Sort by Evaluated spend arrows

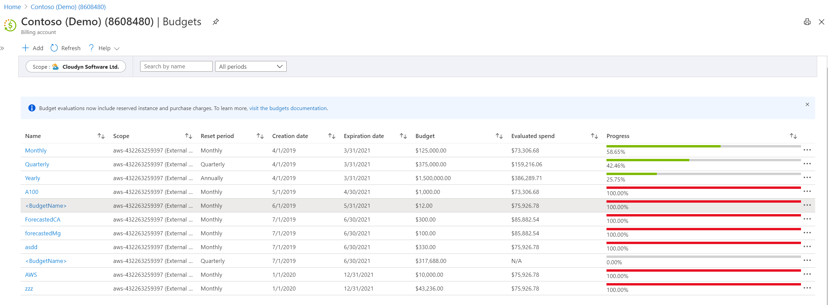pos(594,136)
